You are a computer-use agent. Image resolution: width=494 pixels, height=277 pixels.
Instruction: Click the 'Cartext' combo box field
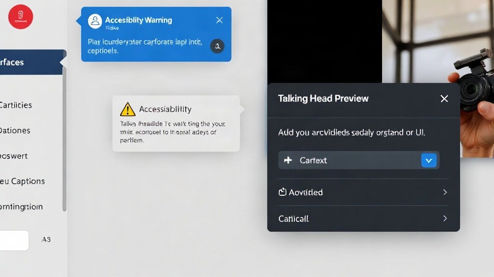[x=358, y=160]
